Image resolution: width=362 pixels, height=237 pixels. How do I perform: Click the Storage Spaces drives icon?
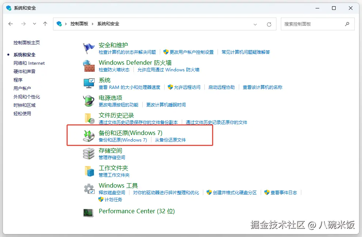[x=89, y=154]
